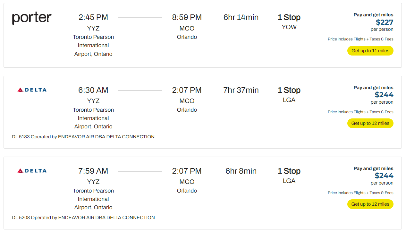Click '1 Stop' on Porter flight
This screenshot has height=233, width=406.
289,17
